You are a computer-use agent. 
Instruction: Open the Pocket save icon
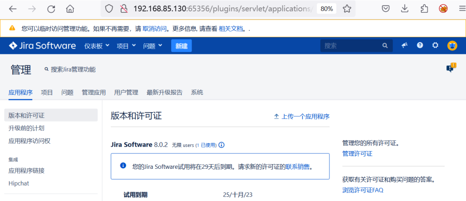coord(385,9)
